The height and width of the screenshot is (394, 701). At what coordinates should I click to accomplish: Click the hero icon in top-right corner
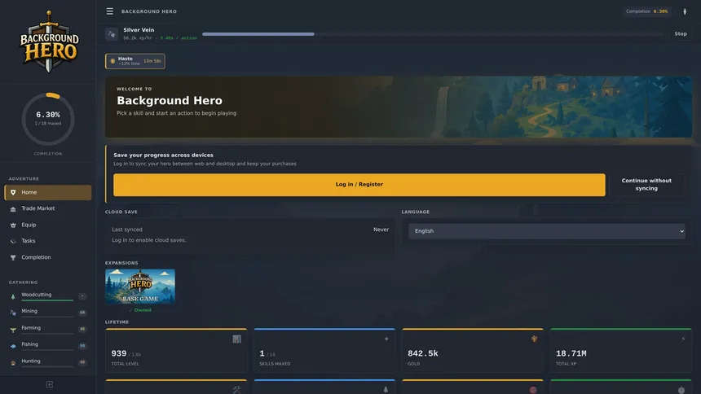(685, 11)
